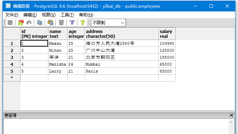238x134 pixels.
Task: Click the salary column header
Action: click(x=167, y=34)
